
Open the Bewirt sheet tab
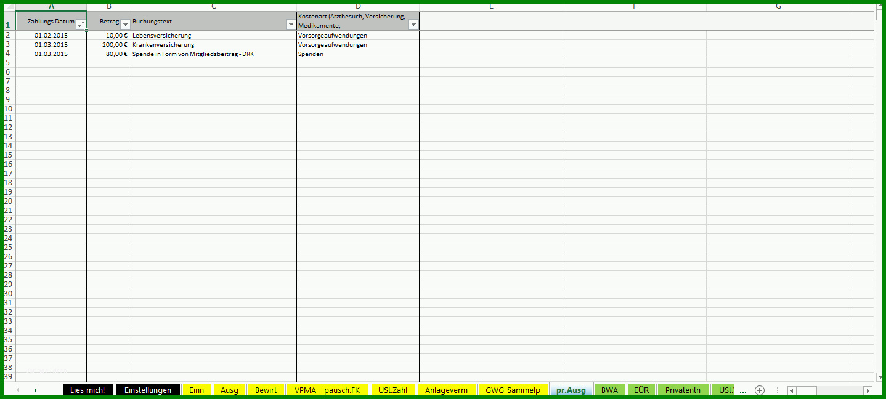tap(266, 390)
